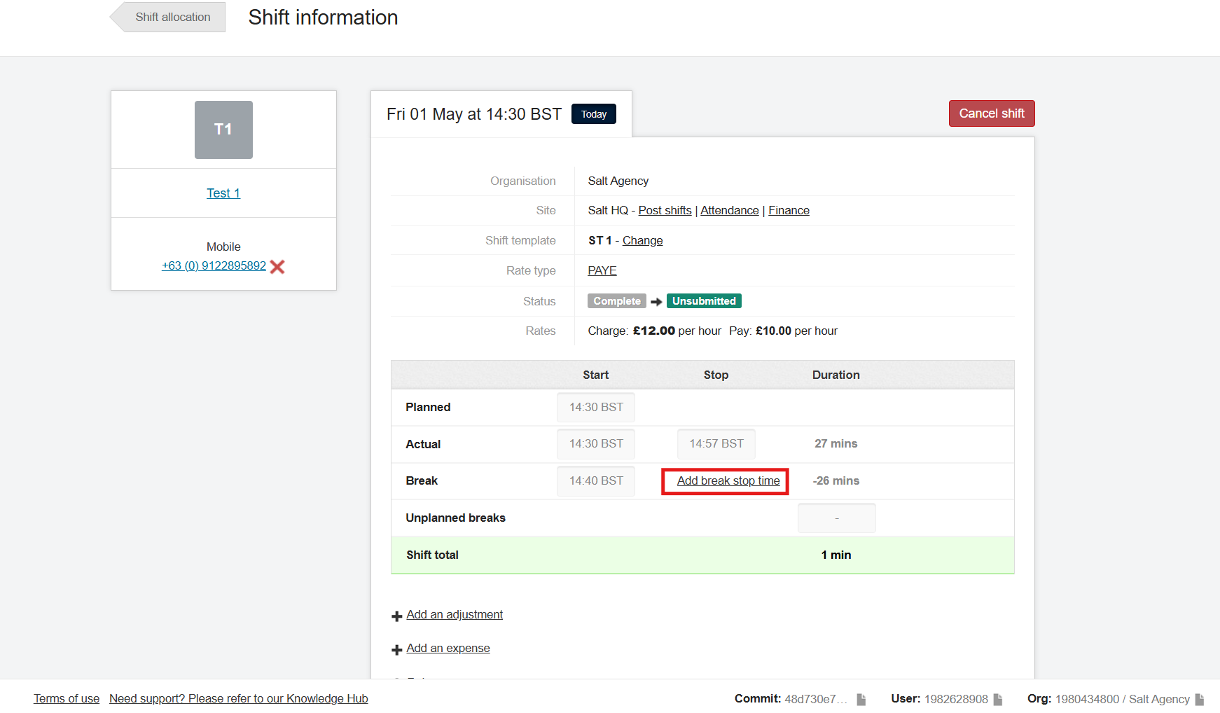
Task: Click the Break duration -26 mins
Action: (x=836, y=480)
